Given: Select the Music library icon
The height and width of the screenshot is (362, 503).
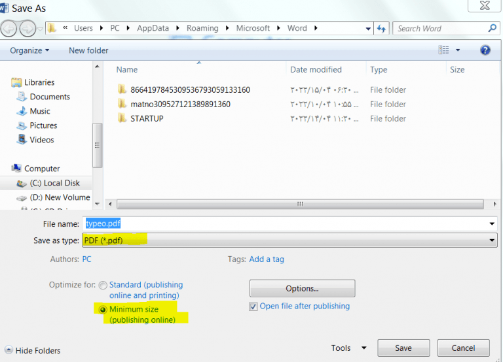Looking at the screenshot, I should pos(22,111).
